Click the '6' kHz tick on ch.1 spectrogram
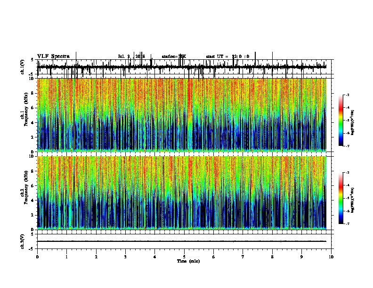Viewport: 373px width, 288px height. click(33, 108)
